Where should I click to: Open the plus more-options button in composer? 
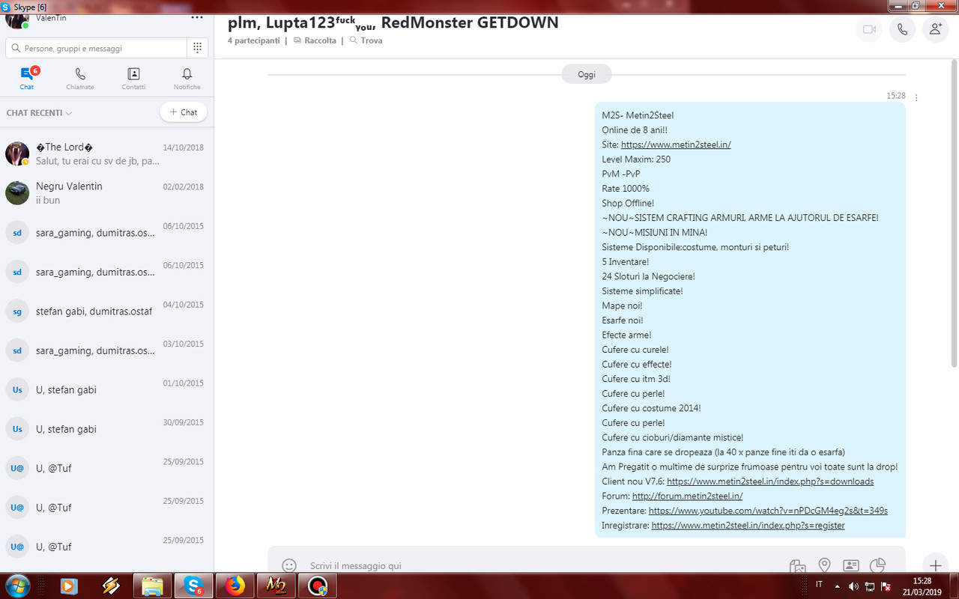935,565
